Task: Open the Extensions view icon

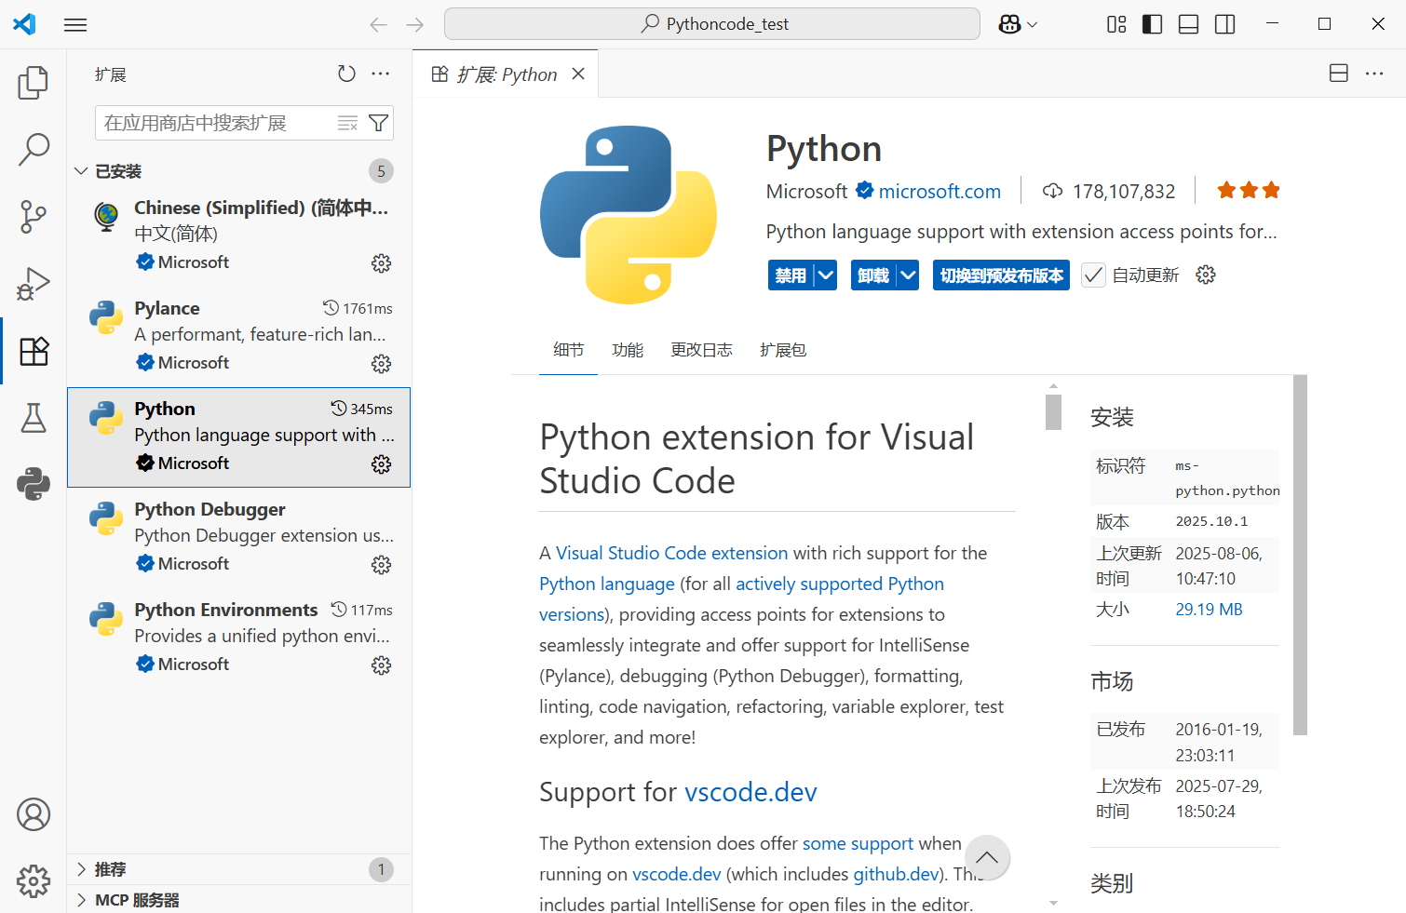Action: click(34, 351)
